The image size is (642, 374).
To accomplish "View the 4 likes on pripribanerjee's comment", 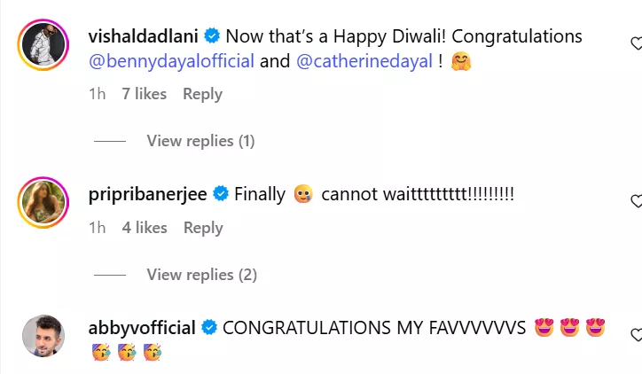I will (145, 228).
